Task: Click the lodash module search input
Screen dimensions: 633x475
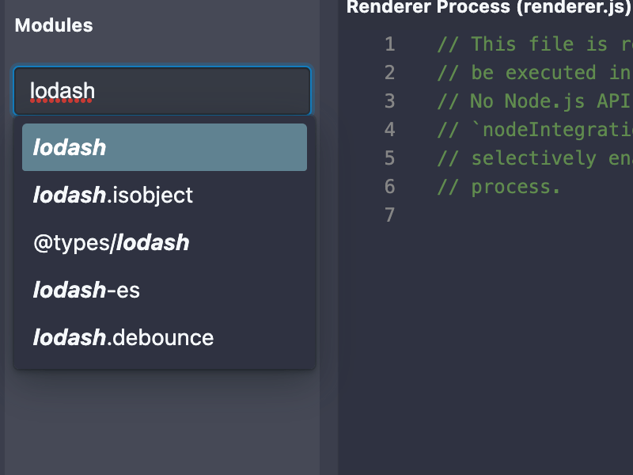Action: click(x=161, y=91)
